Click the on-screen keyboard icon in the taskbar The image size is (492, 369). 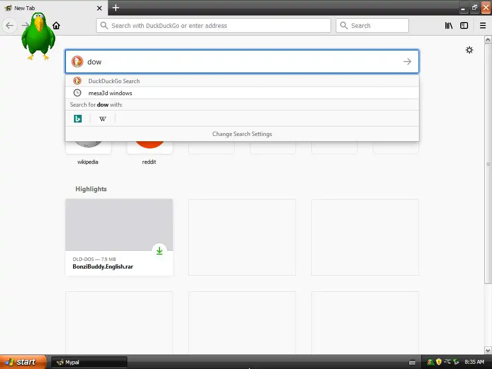coord(412,362)
